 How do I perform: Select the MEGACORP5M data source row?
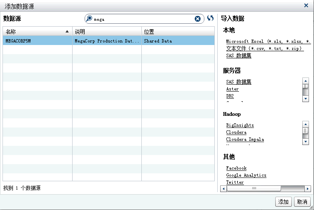[108, 41]
